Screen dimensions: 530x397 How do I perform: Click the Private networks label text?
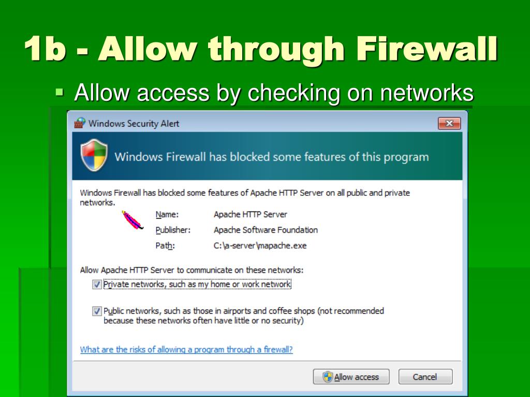click(197, 284)
